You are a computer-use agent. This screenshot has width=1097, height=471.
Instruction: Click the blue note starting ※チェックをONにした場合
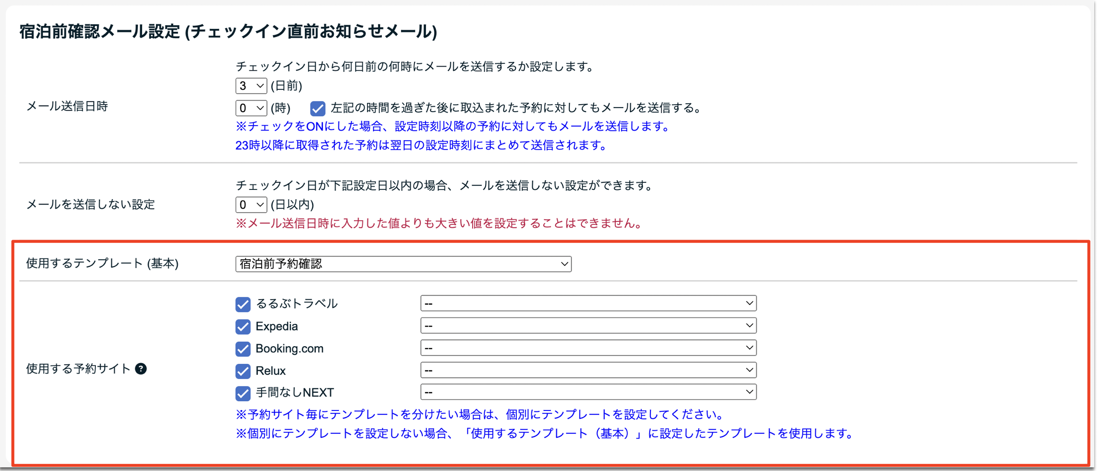click(452, 127)
